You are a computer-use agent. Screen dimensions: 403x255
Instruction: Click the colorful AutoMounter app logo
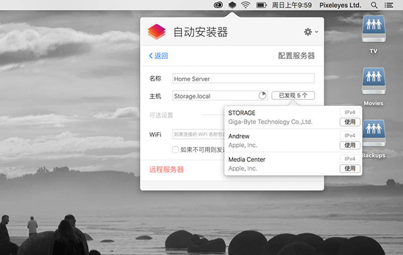[x=156, y=32]
